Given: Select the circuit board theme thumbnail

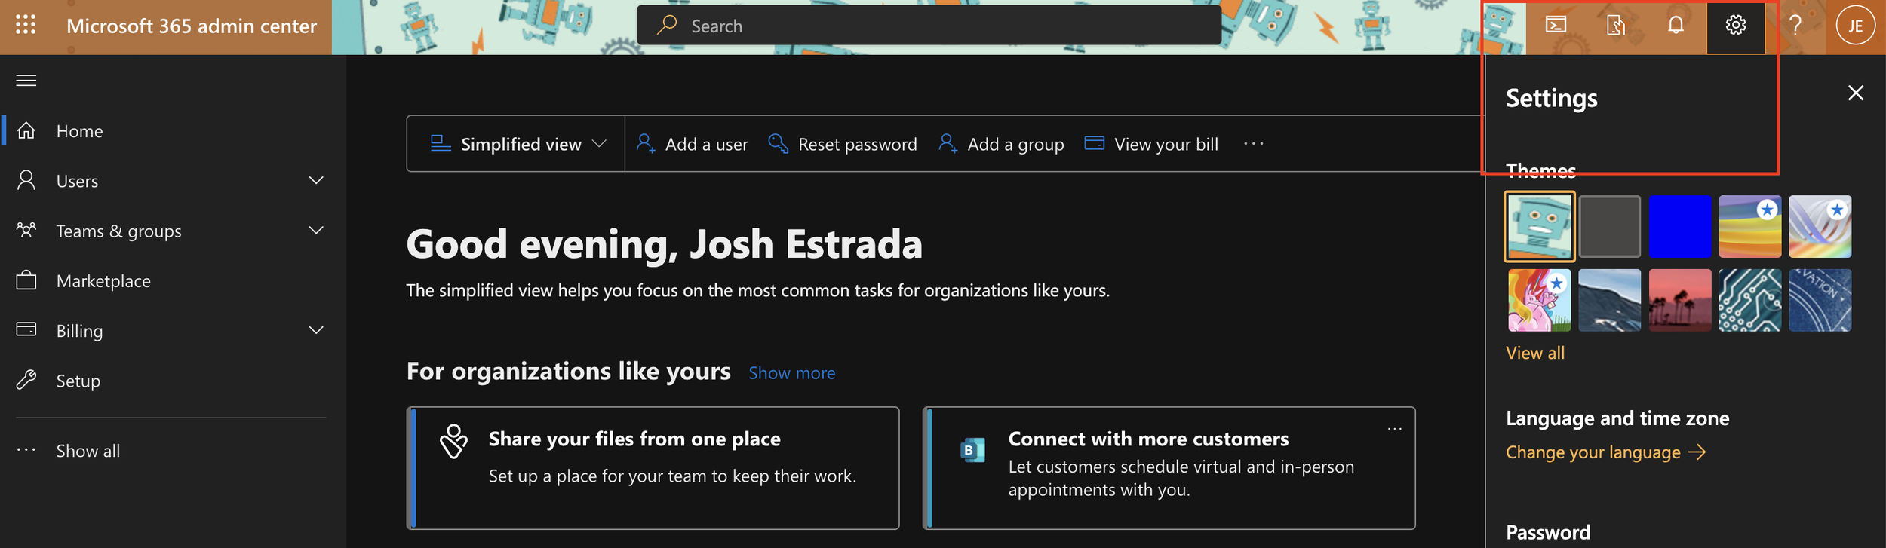Looking at the screenshot, I should (x=1749, y=300).
